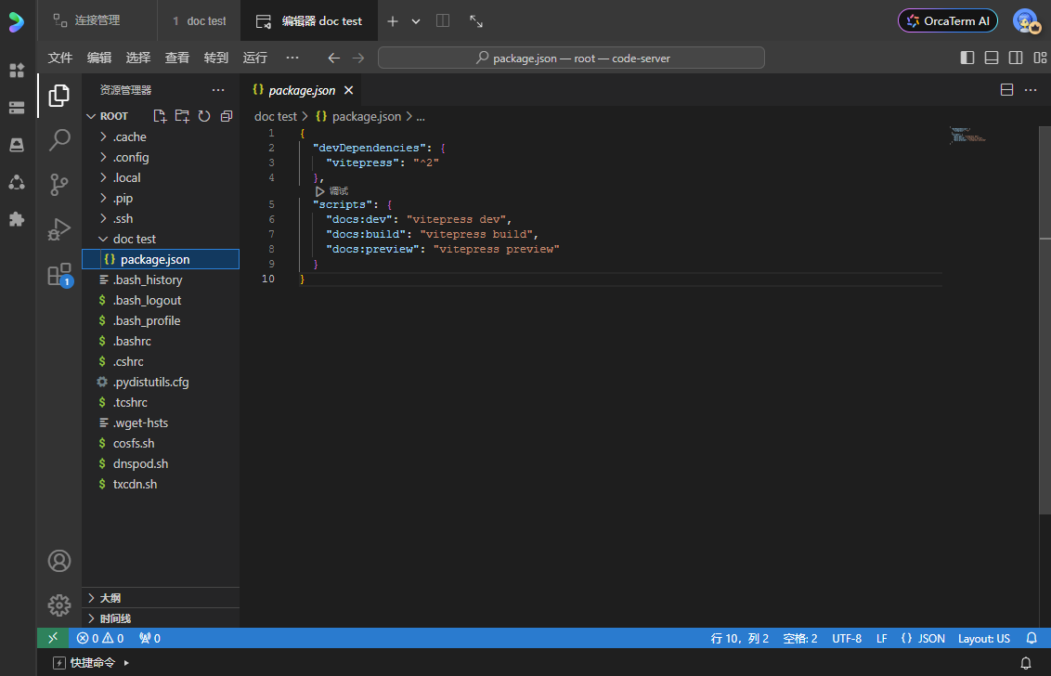Click the notifications bell in status bar
The height and width of the screenshot is (676, 1051).
tap(1032, 639)
